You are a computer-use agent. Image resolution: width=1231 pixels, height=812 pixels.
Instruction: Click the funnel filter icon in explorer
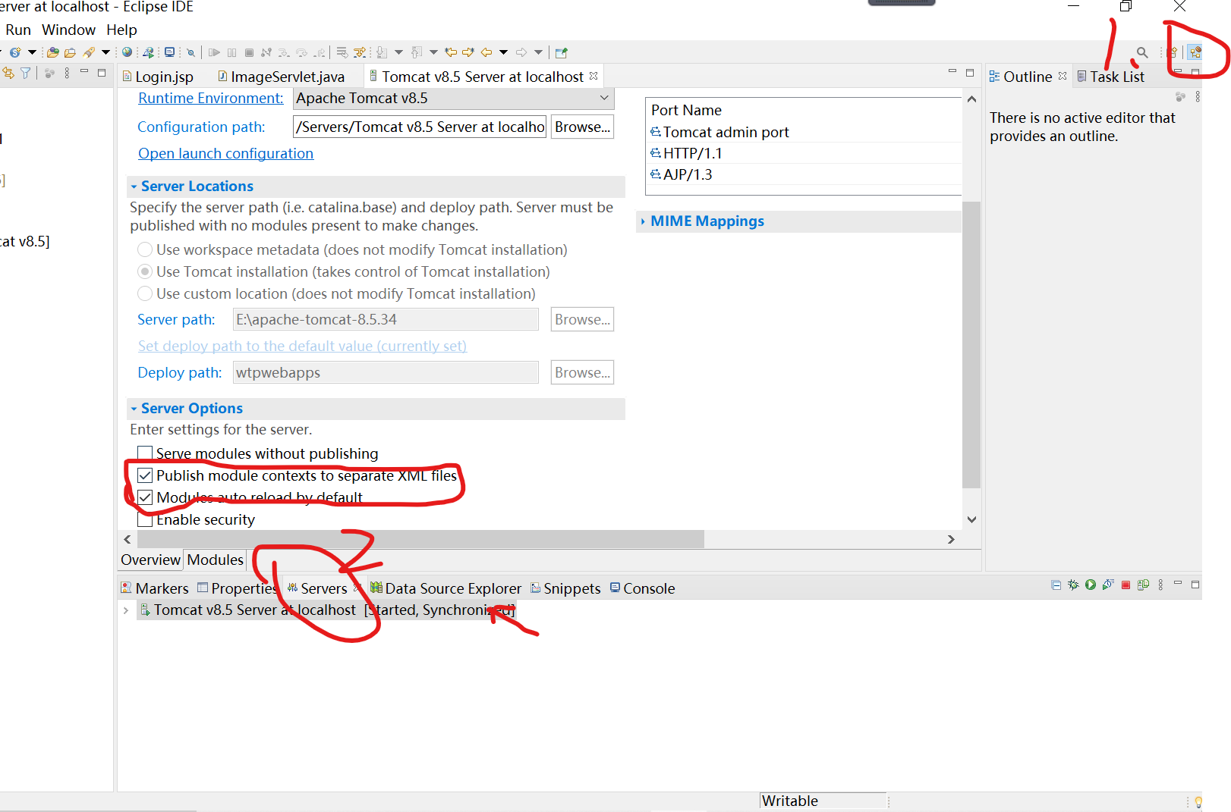coord(26,73)
